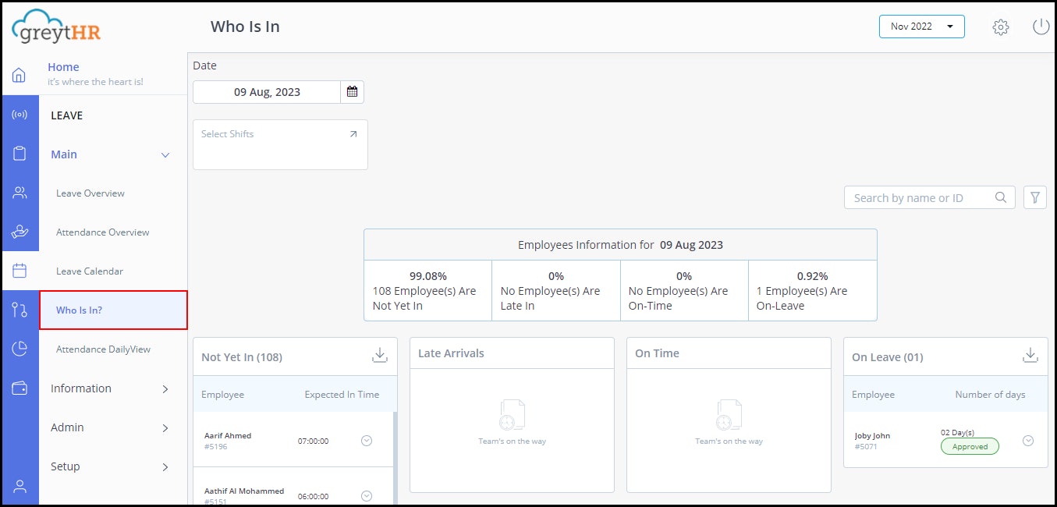Open Leave Calendar menu item
The width and height of the screenshot is (1057, 507).
90,271
